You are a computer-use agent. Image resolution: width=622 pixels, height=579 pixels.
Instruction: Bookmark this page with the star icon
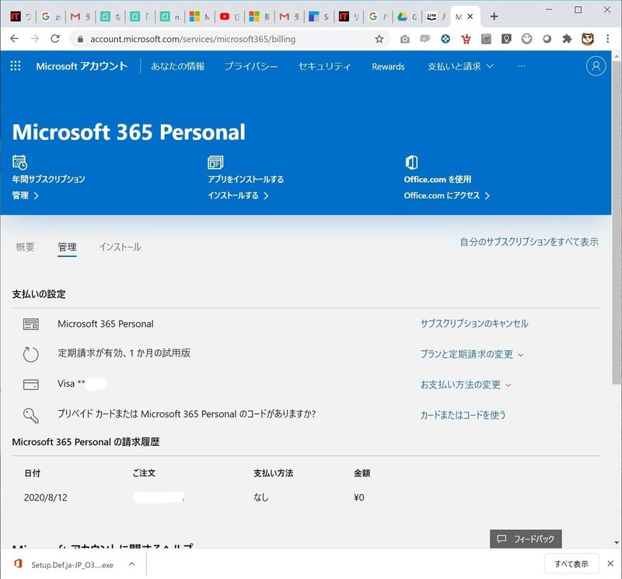(x=379, y=38)
